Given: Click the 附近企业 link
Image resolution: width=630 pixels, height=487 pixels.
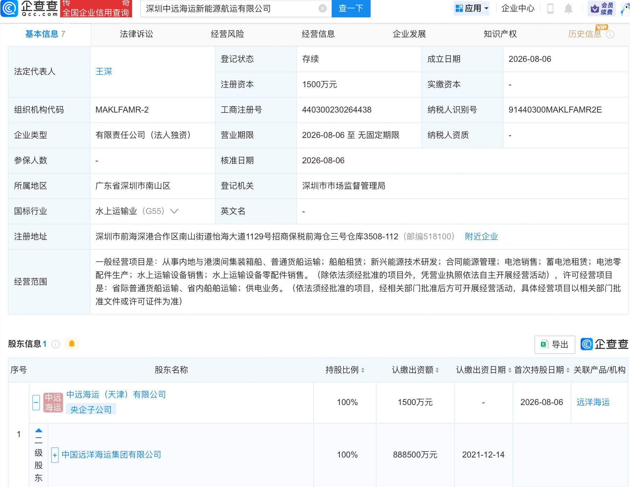Looking at the screenshot, I should 481,237.
